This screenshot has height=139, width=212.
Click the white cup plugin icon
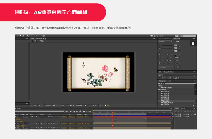tap(193, 43)
